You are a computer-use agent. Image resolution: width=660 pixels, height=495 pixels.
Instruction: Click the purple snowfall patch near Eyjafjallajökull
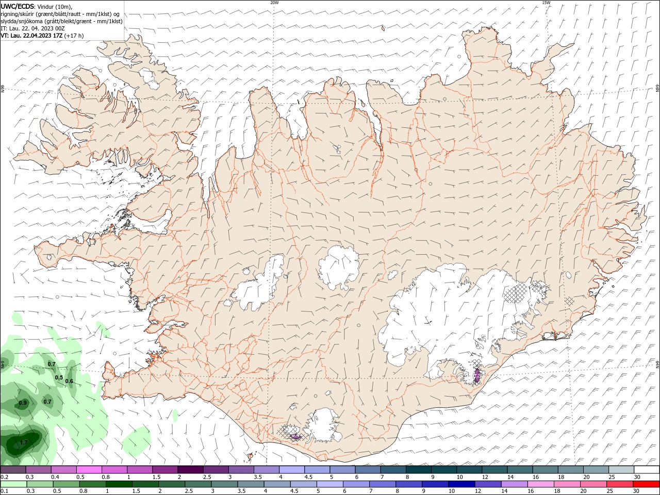[295, 437]
